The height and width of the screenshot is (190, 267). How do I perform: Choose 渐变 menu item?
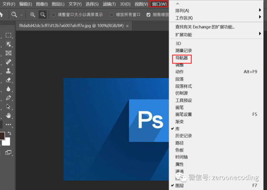coord(216,122)
